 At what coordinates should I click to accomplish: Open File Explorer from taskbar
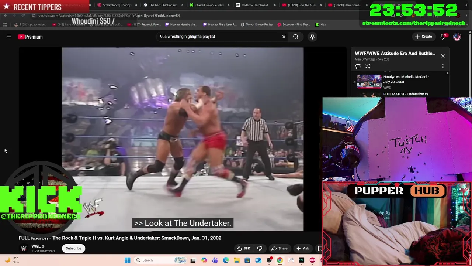point(236,260)
